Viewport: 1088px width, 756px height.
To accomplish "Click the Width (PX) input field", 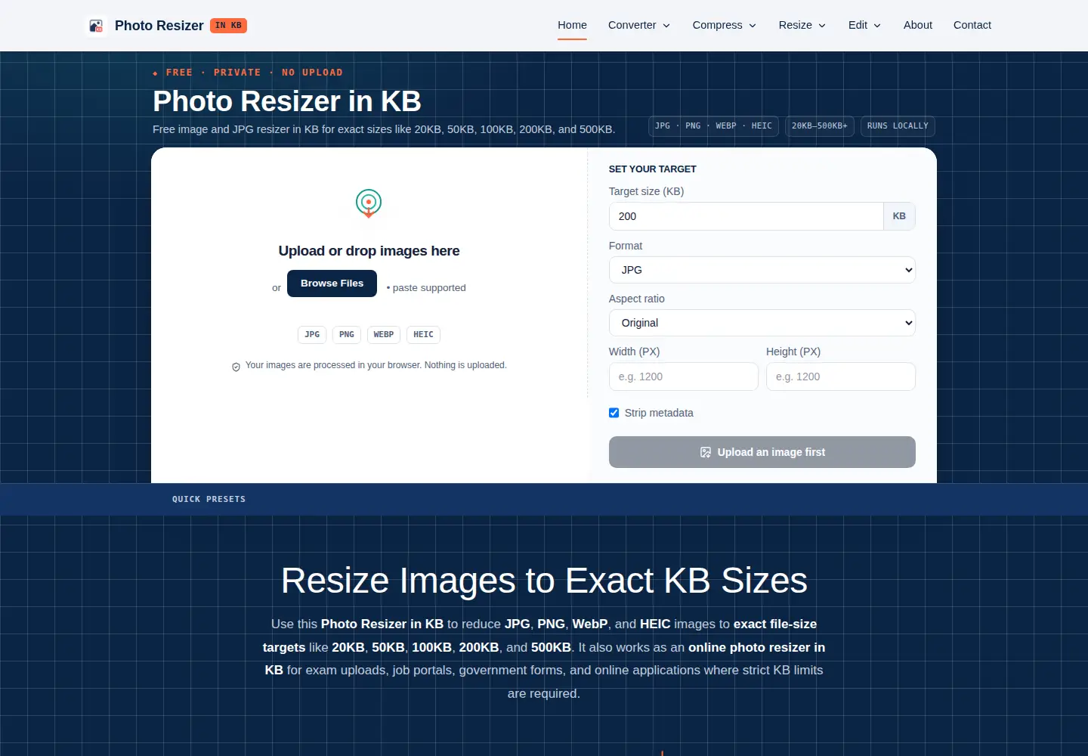I will pos(684,376).
